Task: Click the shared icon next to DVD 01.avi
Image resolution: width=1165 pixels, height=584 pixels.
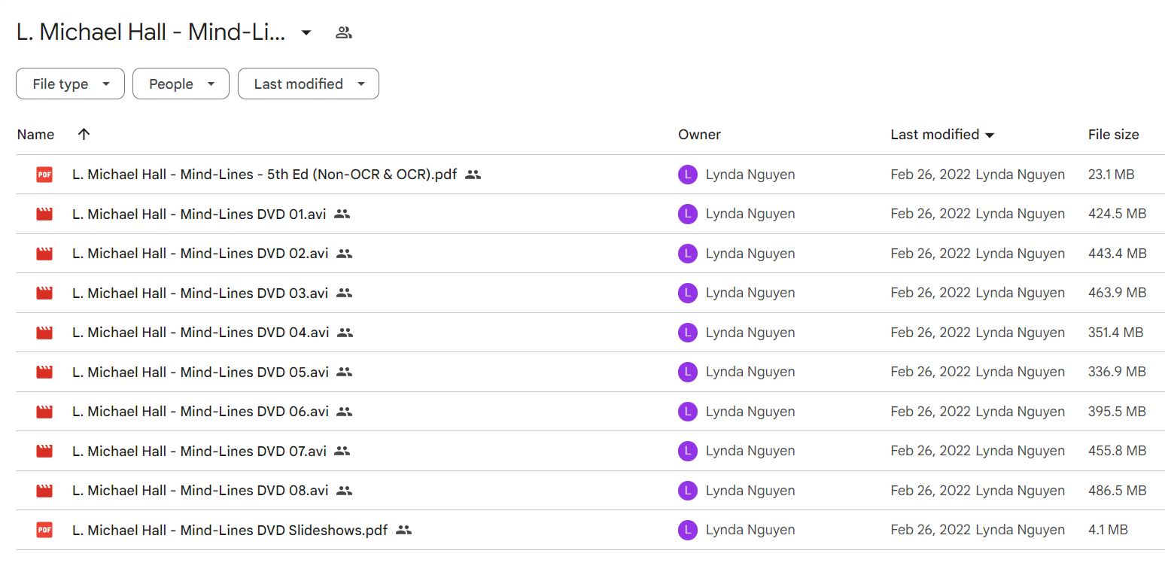Action: [x=342, y=214]
